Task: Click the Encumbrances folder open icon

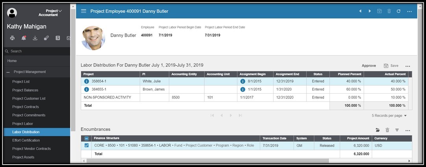Action: [x=377, y=130]
